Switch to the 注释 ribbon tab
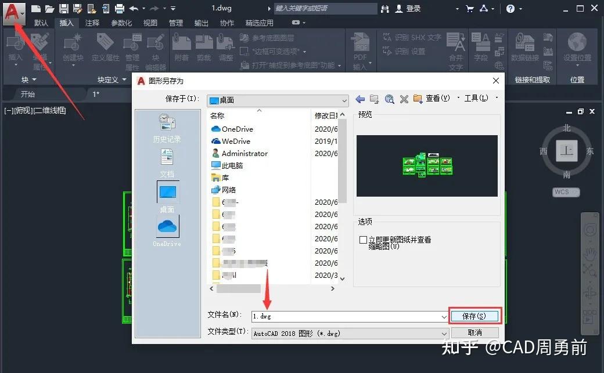 pyautogui.click(x=91, y=23)
